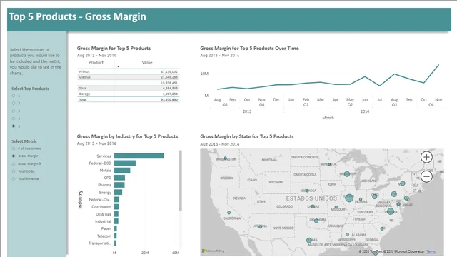Select Top Products option 4
This screenshot has width=457, height=257.
pyautogui.click(x=14, y=119)
